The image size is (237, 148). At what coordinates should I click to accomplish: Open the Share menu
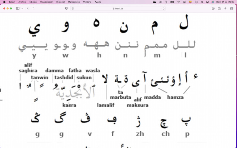219,8
